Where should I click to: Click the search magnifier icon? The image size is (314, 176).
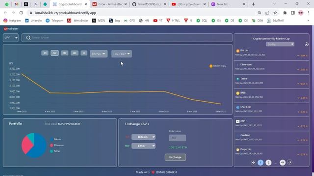(x=28, y=38)
